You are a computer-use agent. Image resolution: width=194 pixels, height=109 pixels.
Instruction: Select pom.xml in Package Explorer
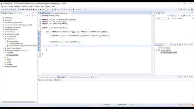pyautogui.click(x=9, y=64)
